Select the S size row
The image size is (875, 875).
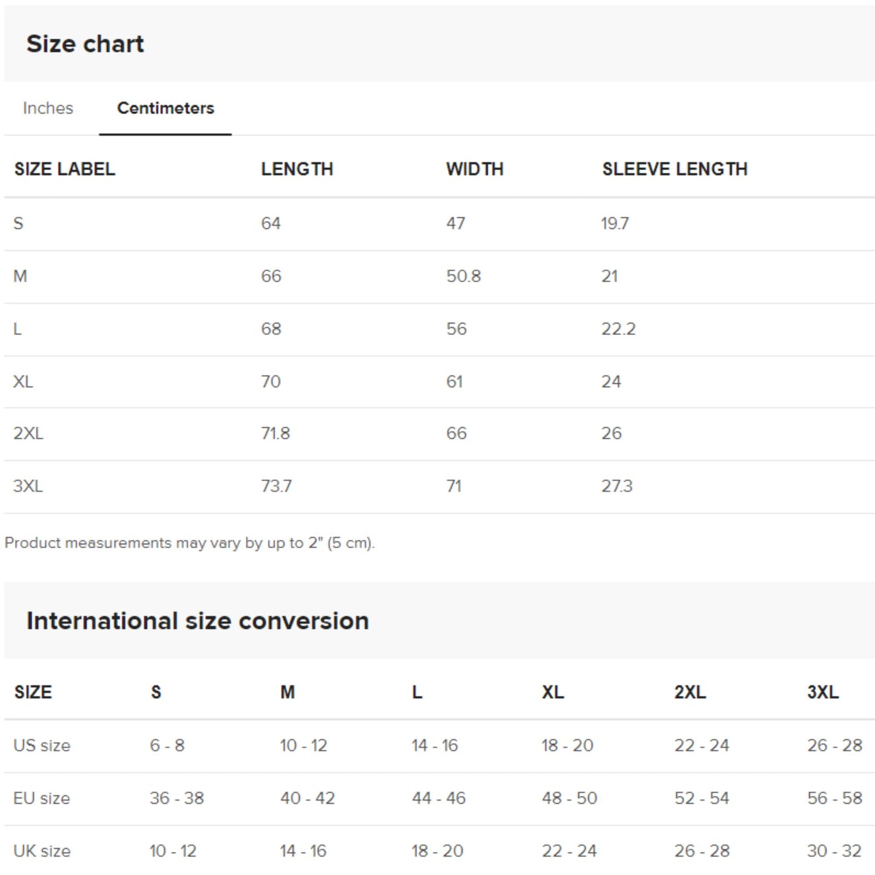pyautogui.click(x=18, y=223)
